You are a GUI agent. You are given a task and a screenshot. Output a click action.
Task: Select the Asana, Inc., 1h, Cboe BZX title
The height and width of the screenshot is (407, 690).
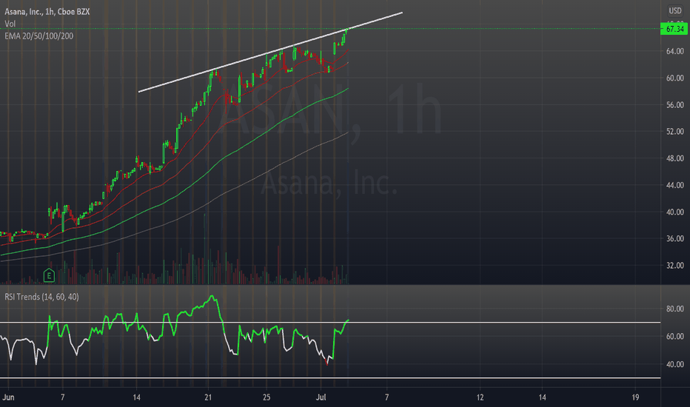tap(47, 11)
